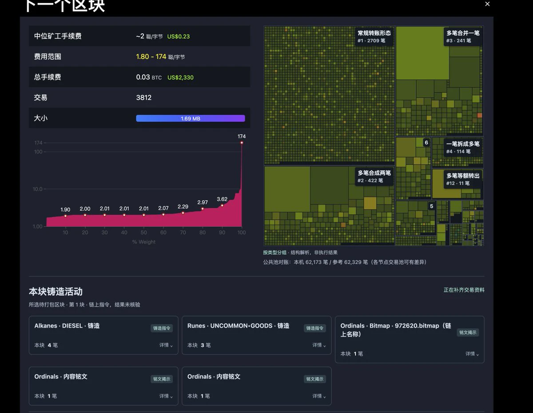Screen dimensions: 533x413
Task: Click the fee chart point labeled 2.00
Action: [85, 215]
